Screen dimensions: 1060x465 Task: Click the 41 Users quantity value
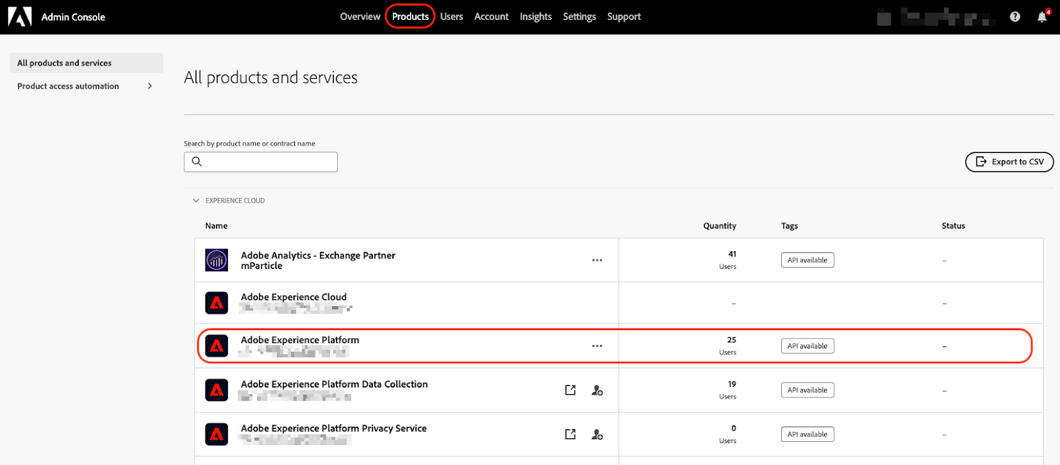728,260
